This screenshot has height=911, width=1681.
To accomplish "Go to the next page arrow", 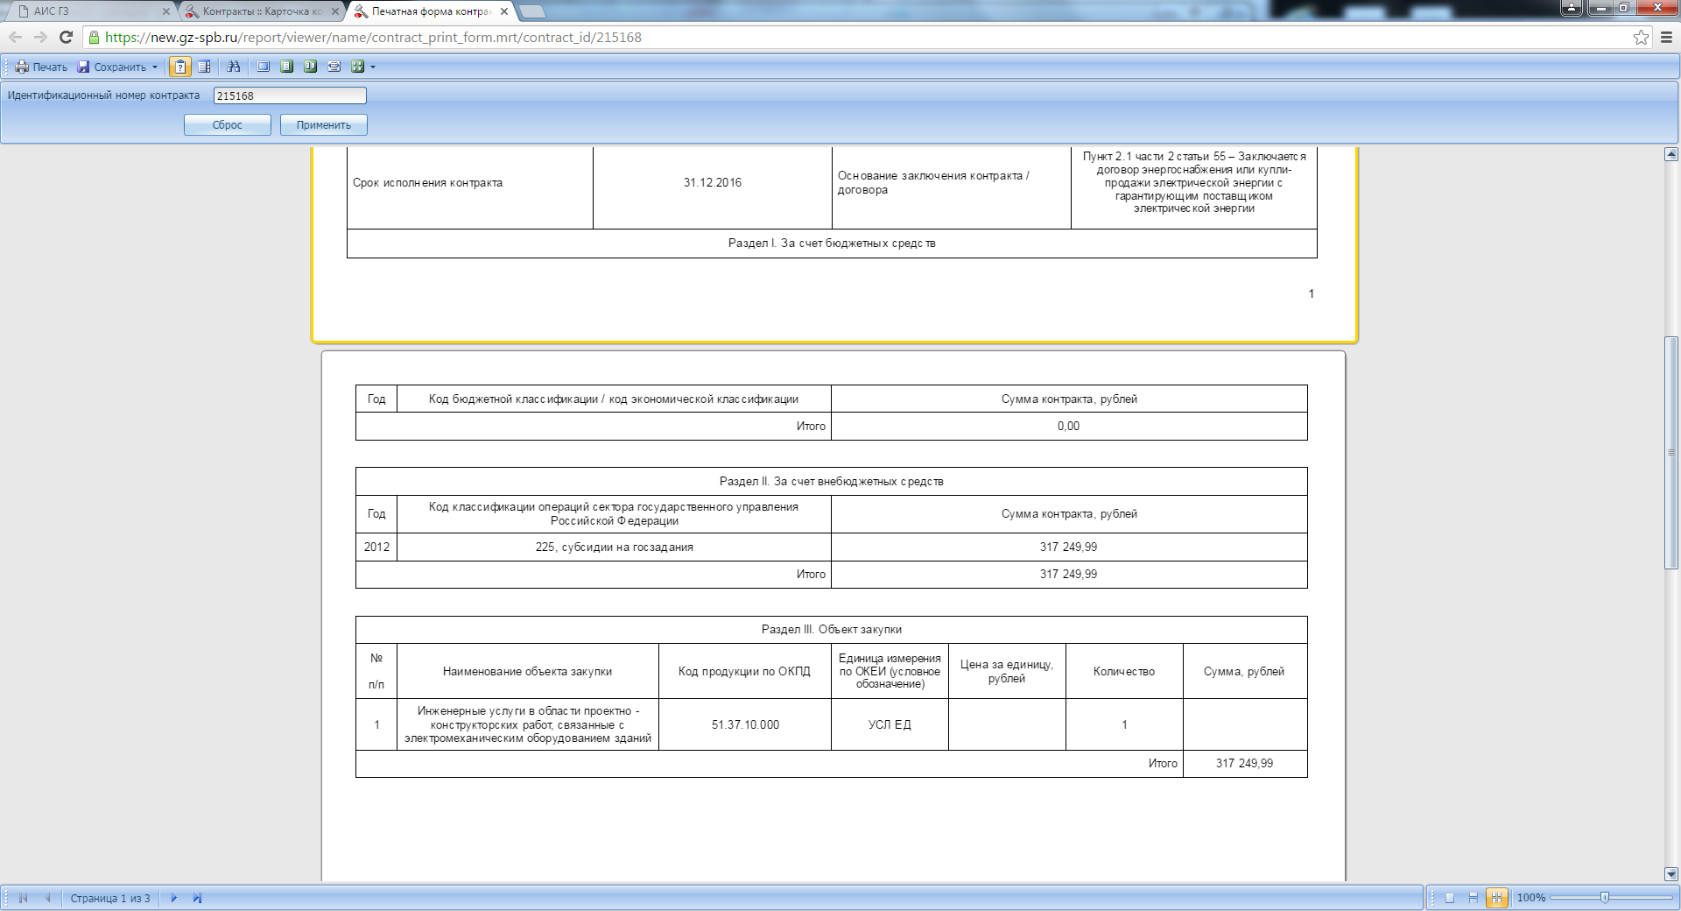I will point(173,898).
